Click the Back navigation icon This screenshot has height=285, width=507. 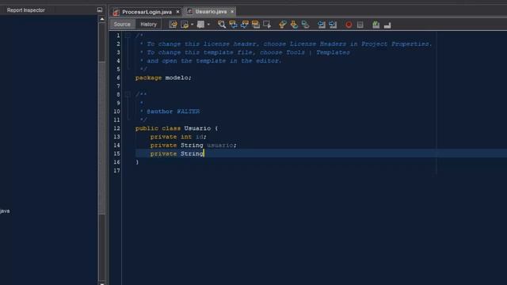tap(185, 25)
